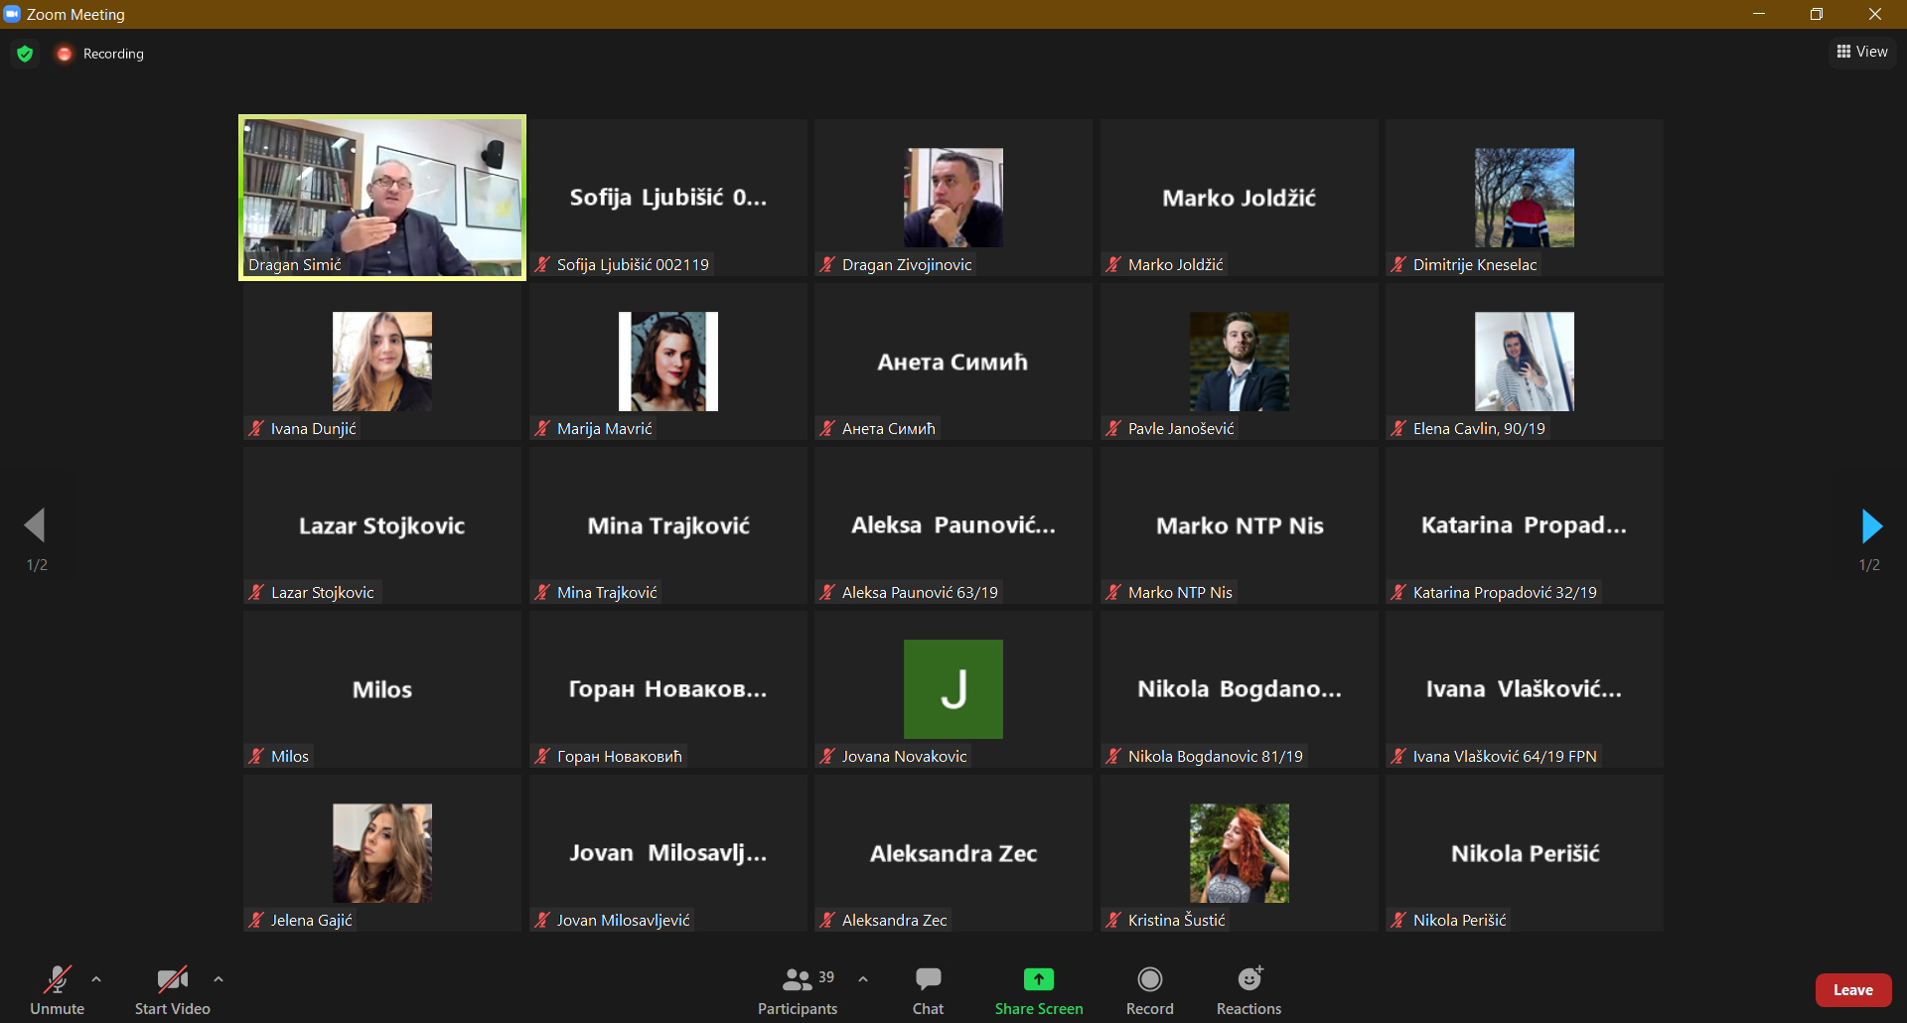The width and height of the screenshot is (1907, 1023).
Task: Click muted mic icon beside Milos label
Action: 256,756
